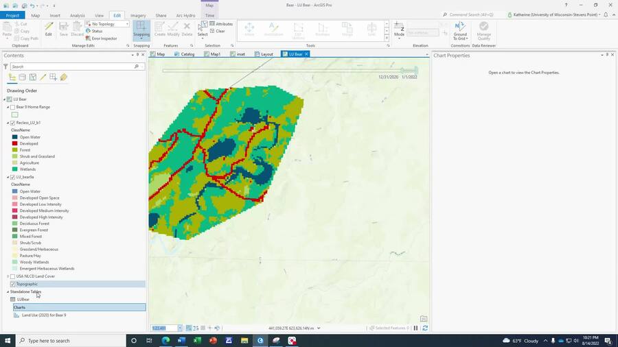Image resolution: width=618 pixels, height=347 pixels.
Task: Open Microsoft Edge from taskbar
Action: (165, 340)
